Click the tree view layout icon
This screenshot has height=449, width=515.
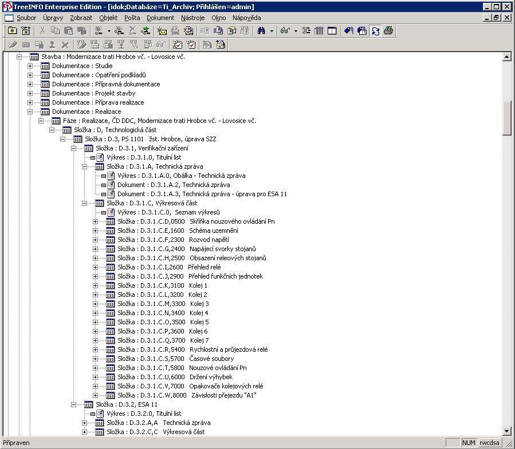(306, 31)
